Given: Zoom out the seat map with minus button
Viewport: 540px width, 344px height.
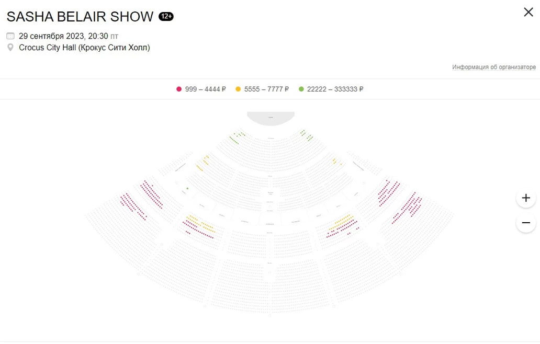Looking at the screenshot, I should [x=526, y=223].
